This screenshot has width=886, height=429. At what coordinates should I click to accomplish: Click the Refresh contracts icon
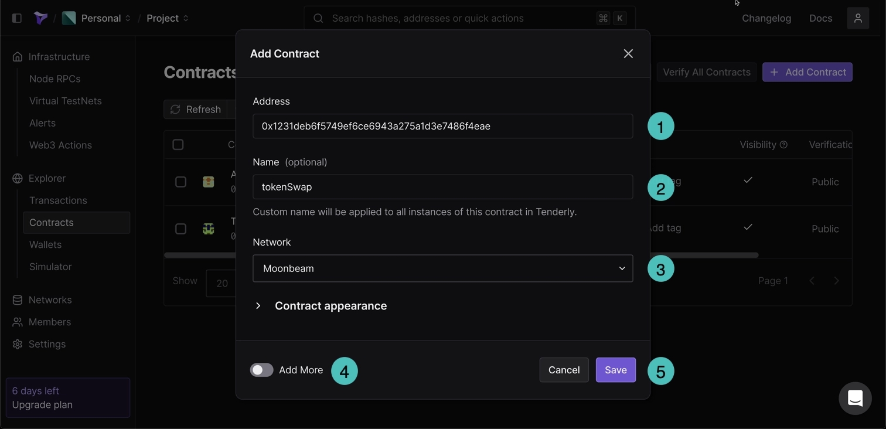pos(175,110)
